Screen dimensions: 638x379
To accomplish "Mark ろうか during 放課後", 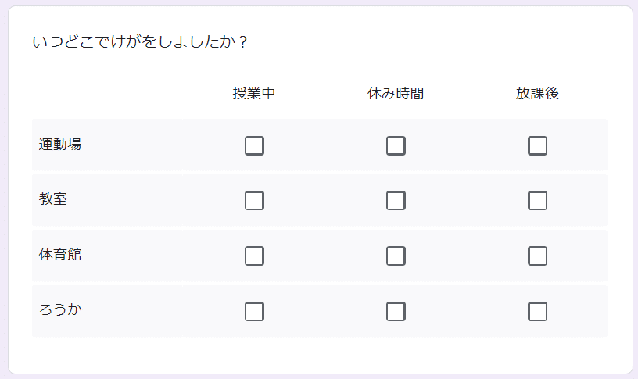I will point(537,312).
